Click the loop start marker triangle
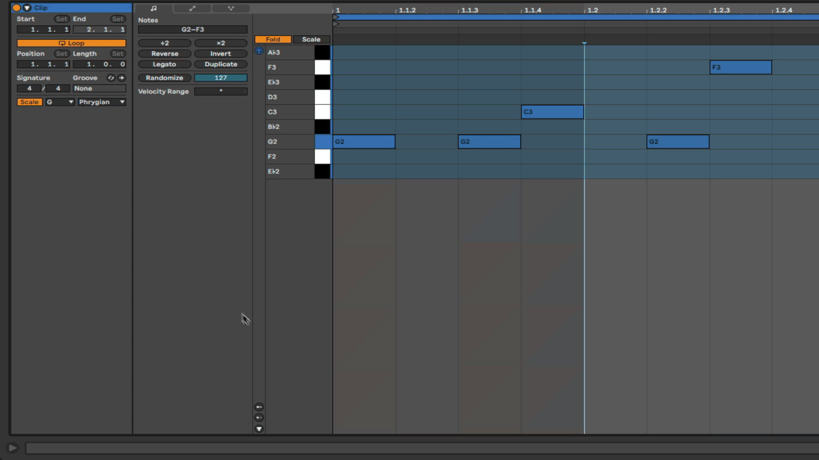This screenshot has height=460, width=819. [x=336, y=17]
